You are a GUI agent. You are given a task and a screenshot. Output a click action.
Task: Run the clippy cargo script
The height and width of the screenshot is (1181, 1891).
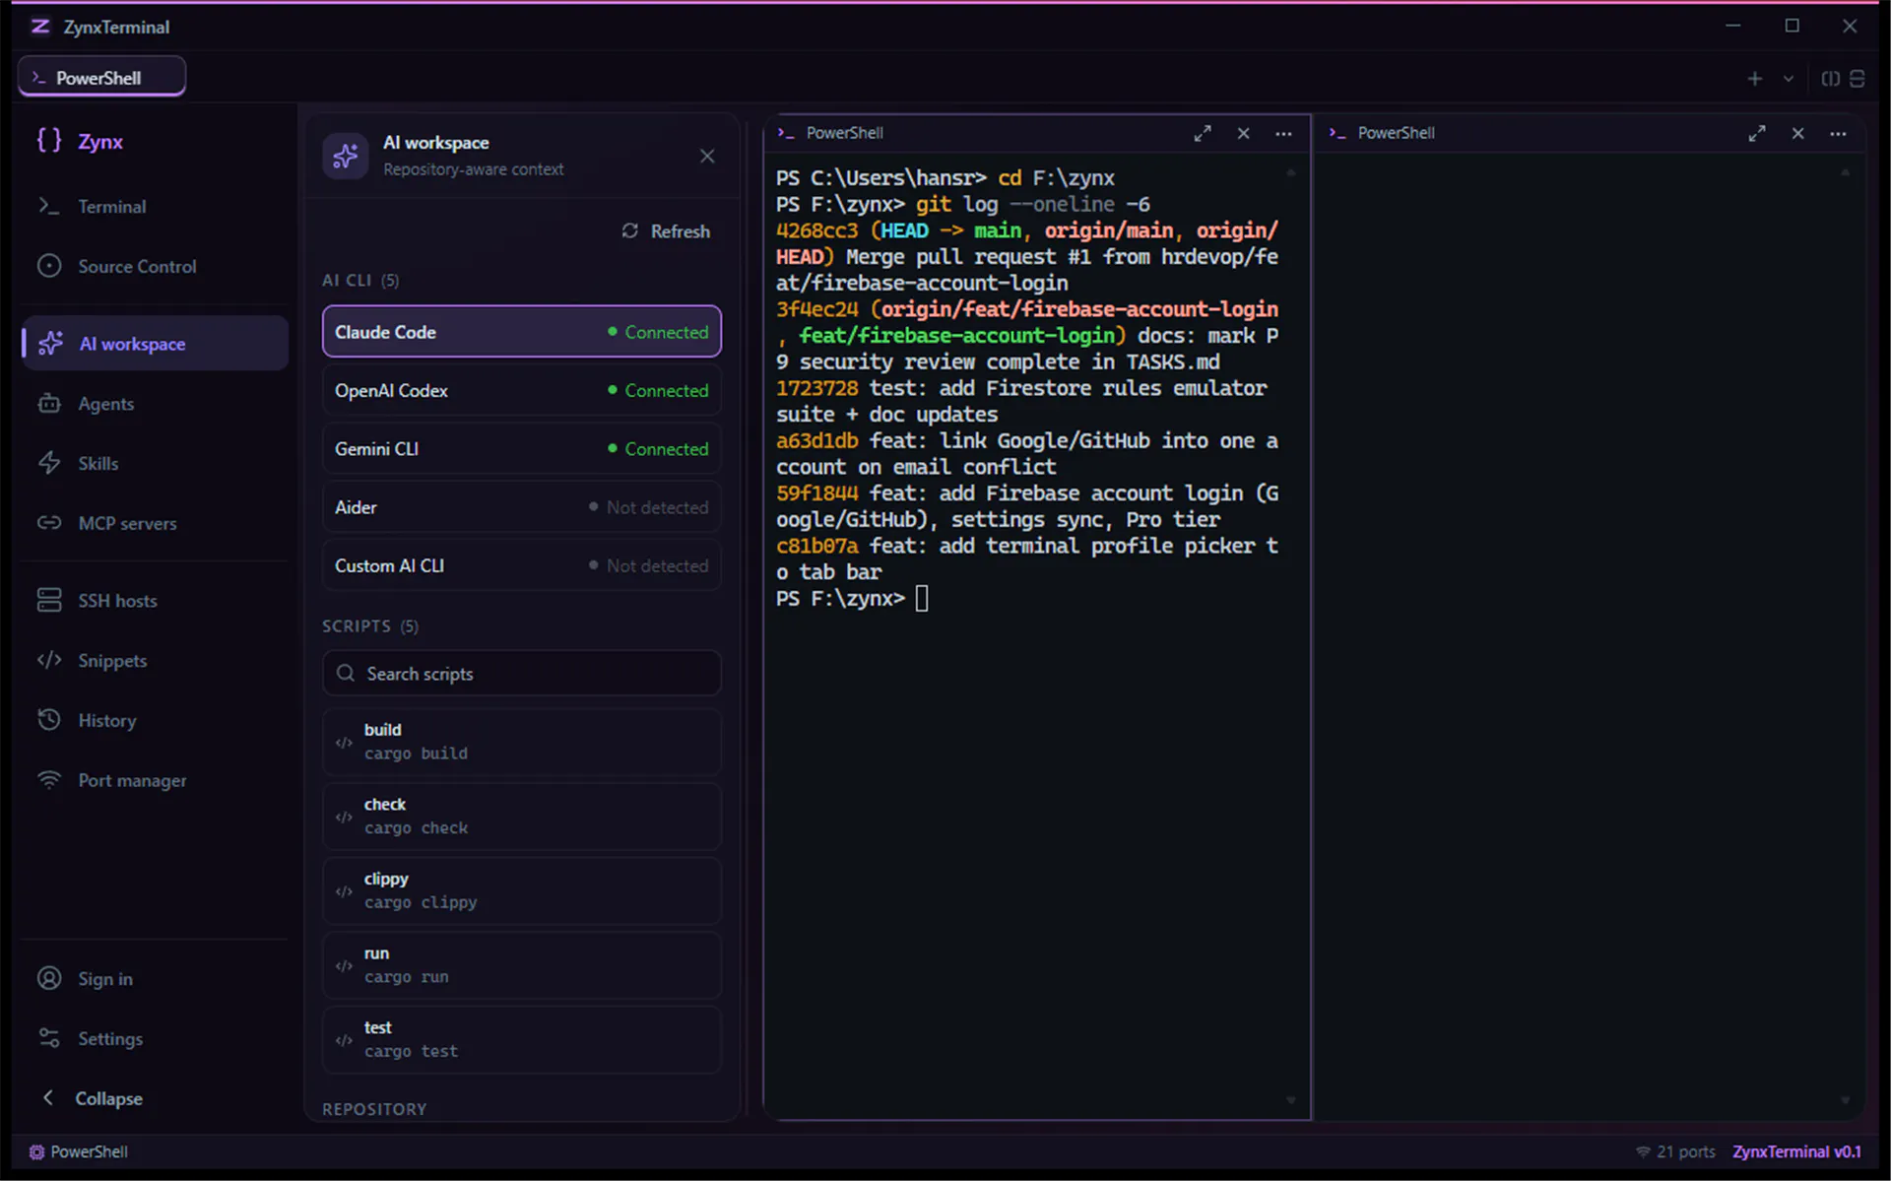522,890
